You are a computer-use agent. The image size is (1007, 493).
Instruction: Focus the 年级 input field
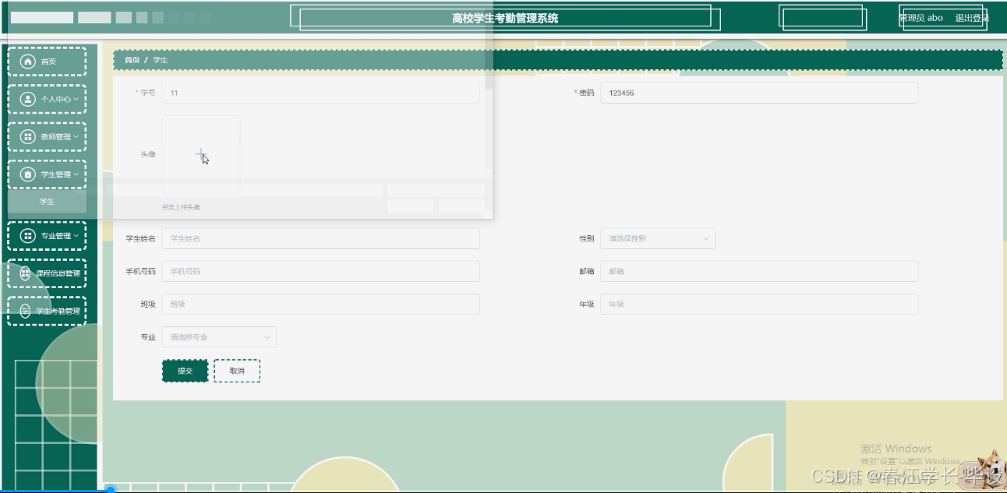coord(759,304)
